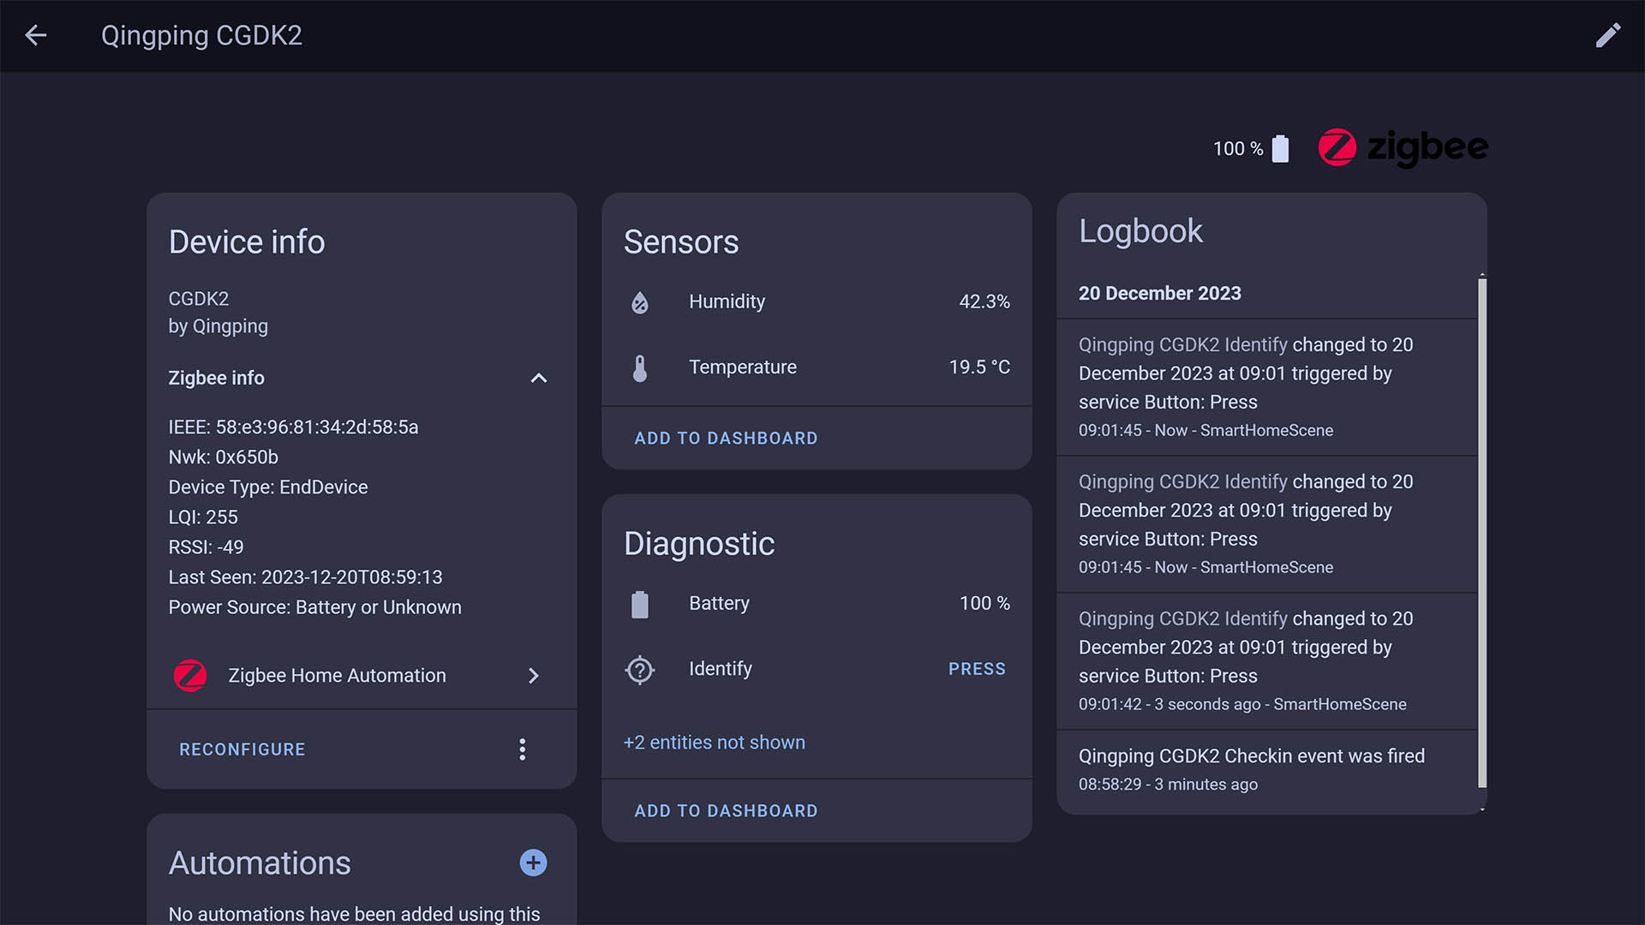Click the battery icon in header
The width and height of the screenshot is (1645, 925).
(x=1280, y=148)
